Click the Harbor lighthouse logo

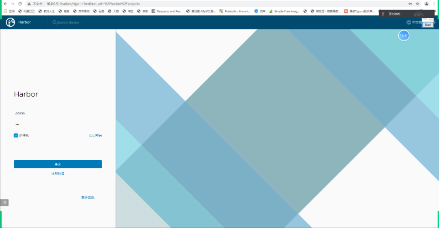click(10, 22)
